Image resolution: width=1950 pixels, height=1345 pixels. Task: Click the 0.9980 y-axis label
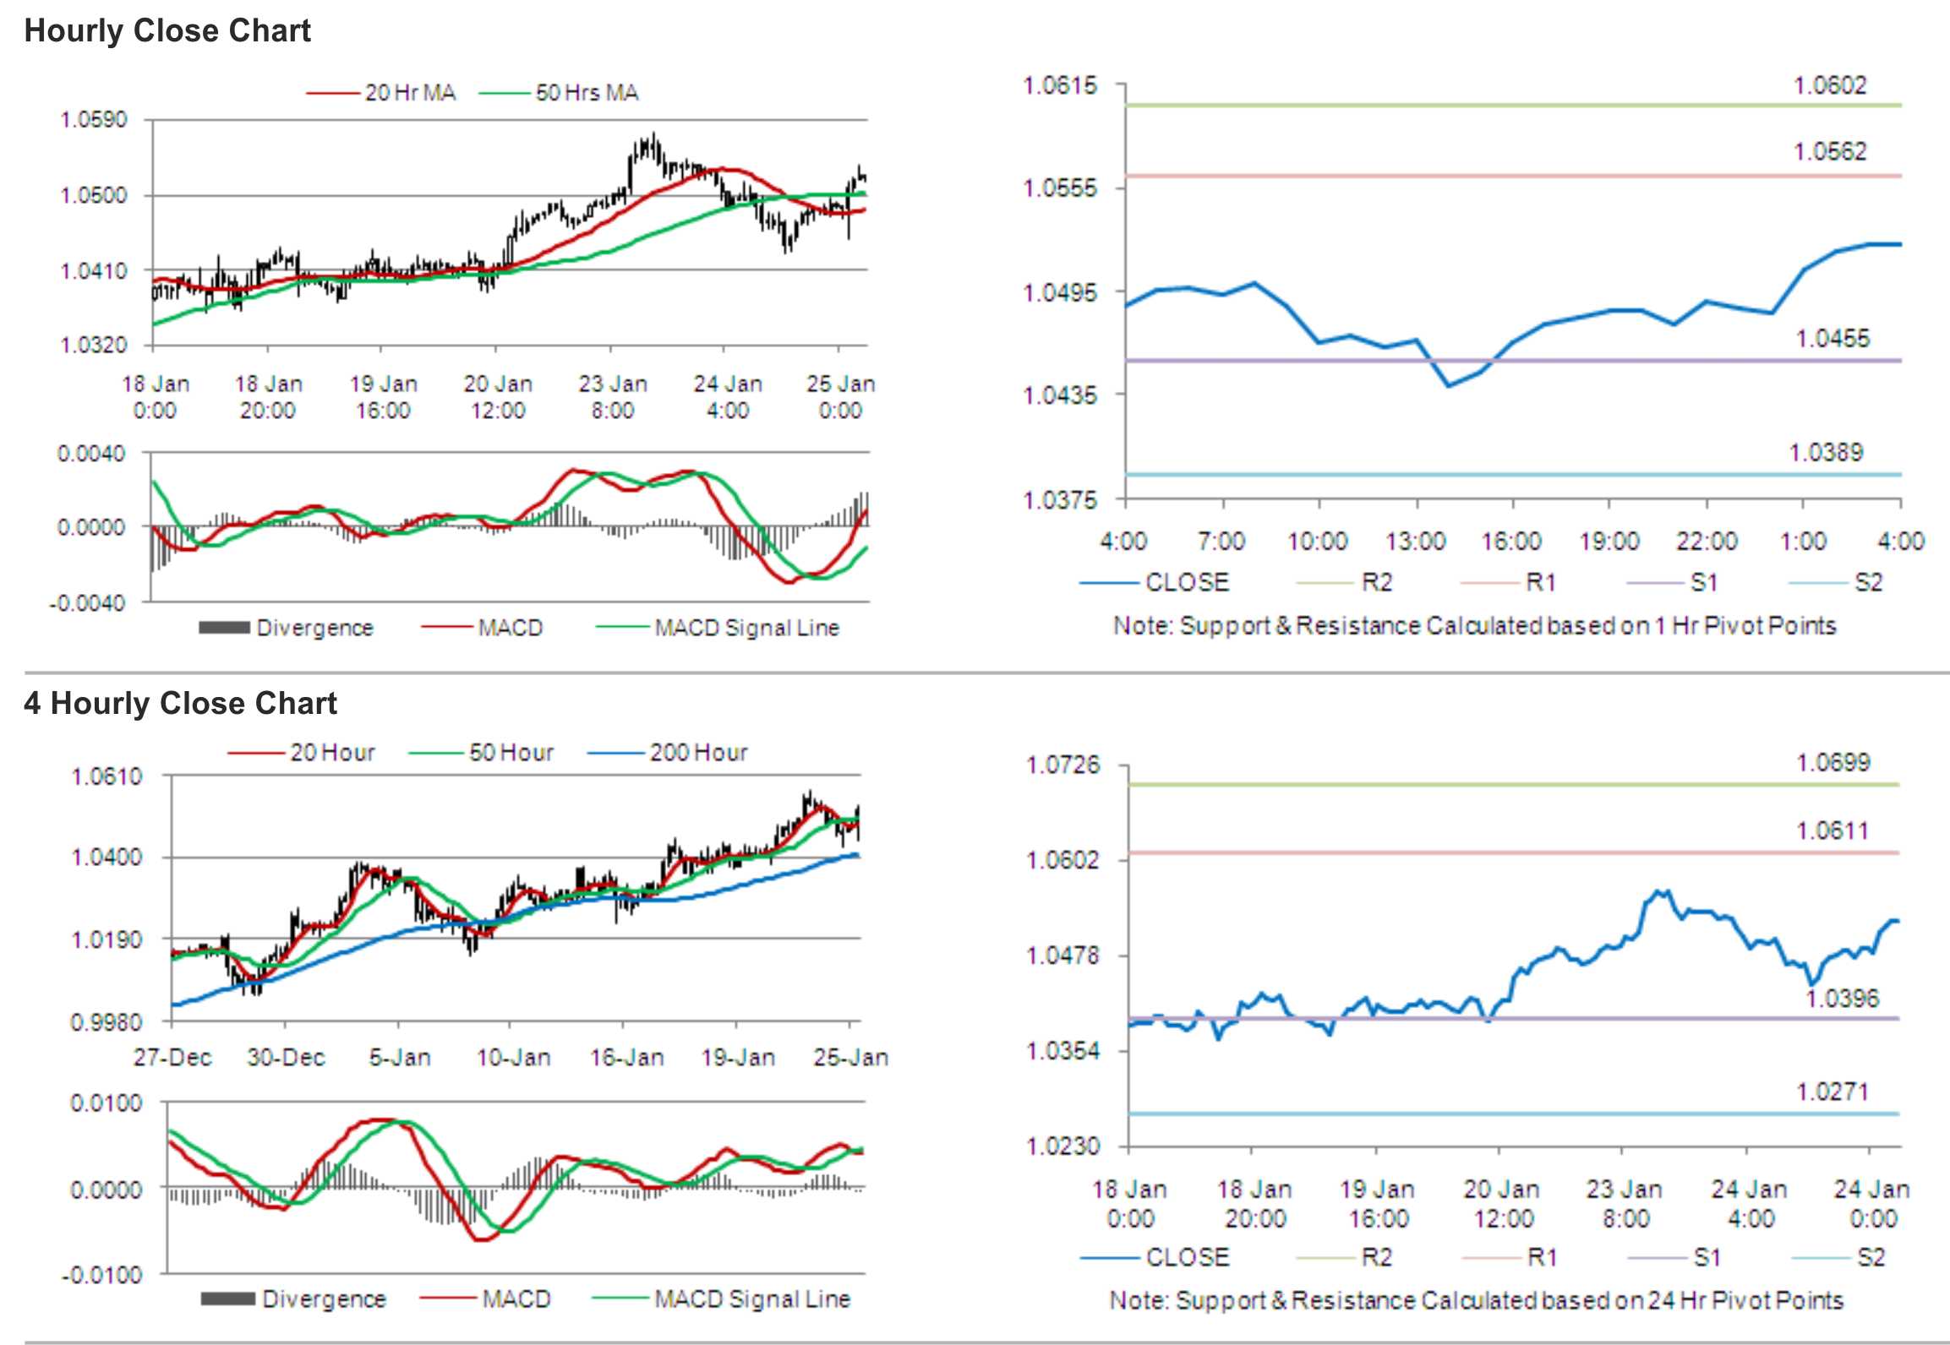[x=107, y=1022]
